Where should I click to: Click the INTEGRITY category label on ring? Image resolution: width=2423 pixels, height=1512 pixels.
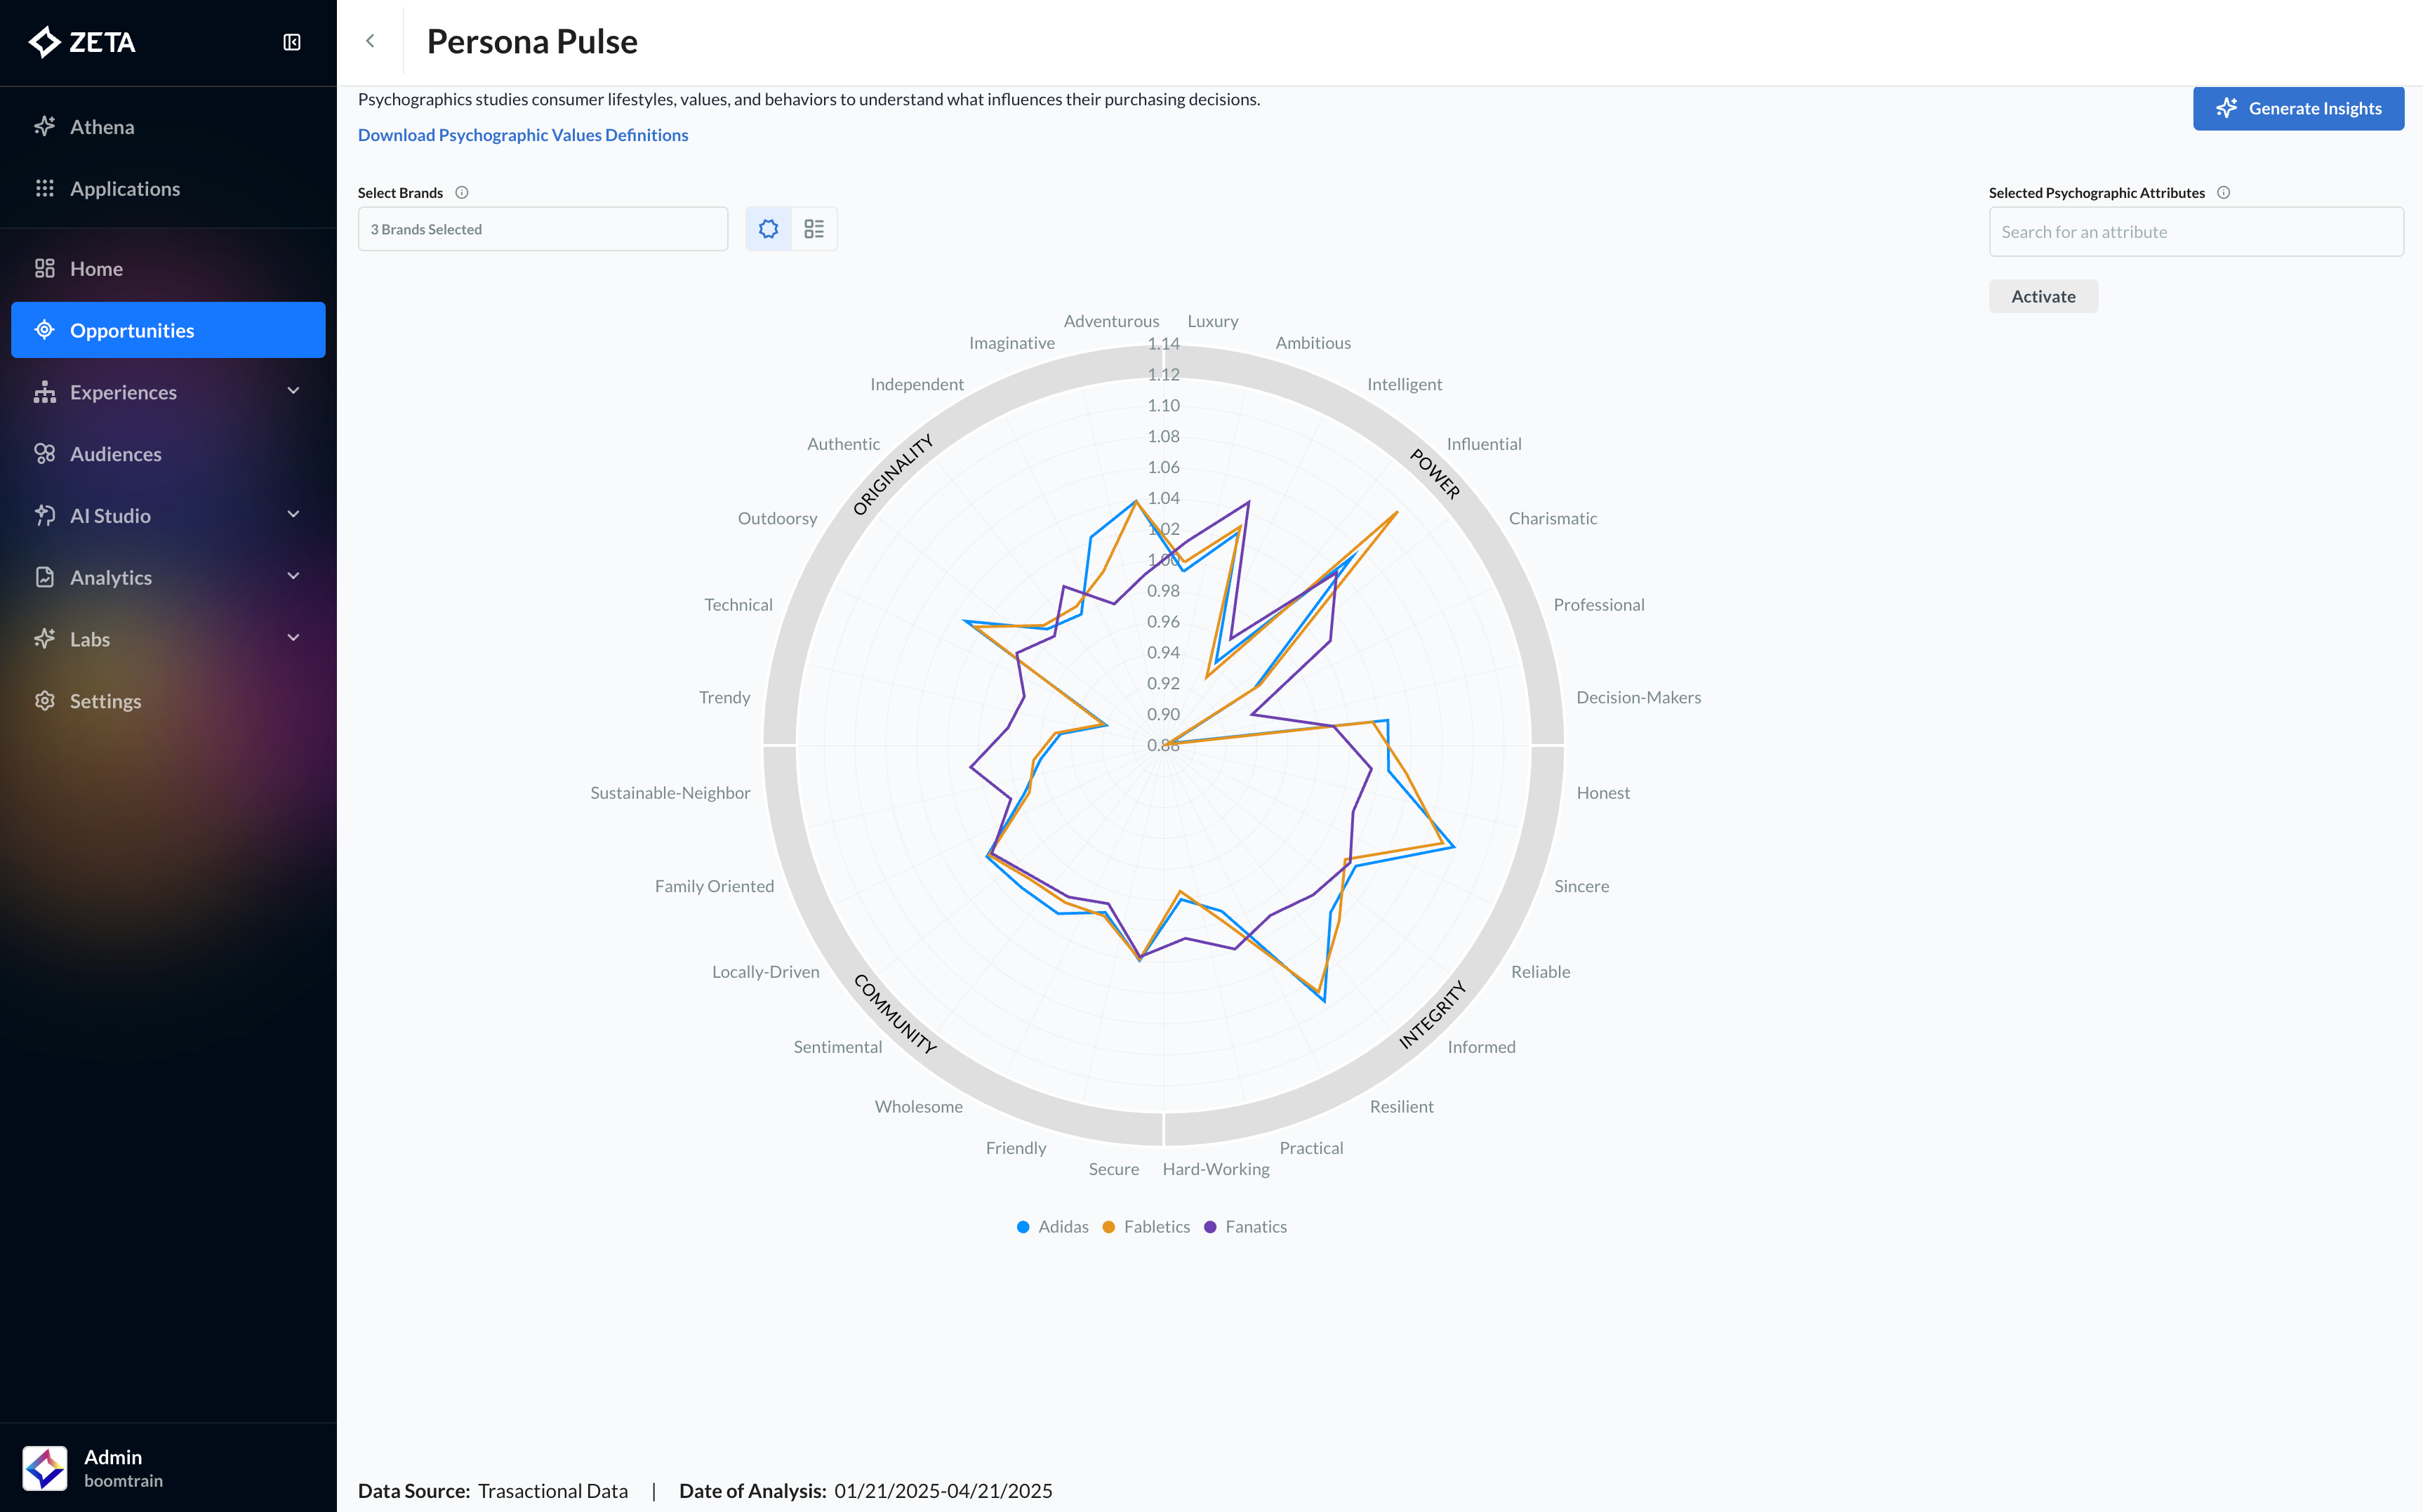[x=1432, y=1014]
